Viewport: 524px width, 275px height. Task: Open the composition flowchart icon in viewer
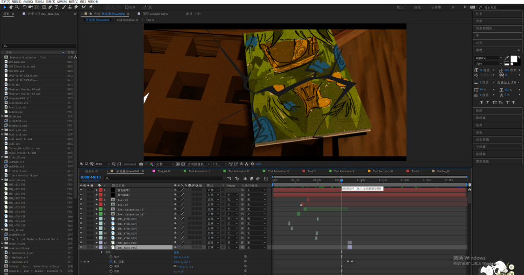coord(247,164)
